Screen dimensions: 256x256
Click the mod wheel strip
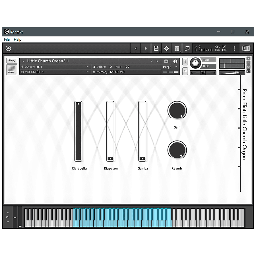tap(20, 217)
